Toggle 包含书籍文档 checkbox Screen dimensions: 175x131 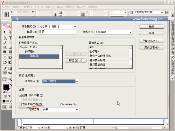(20, 104)
